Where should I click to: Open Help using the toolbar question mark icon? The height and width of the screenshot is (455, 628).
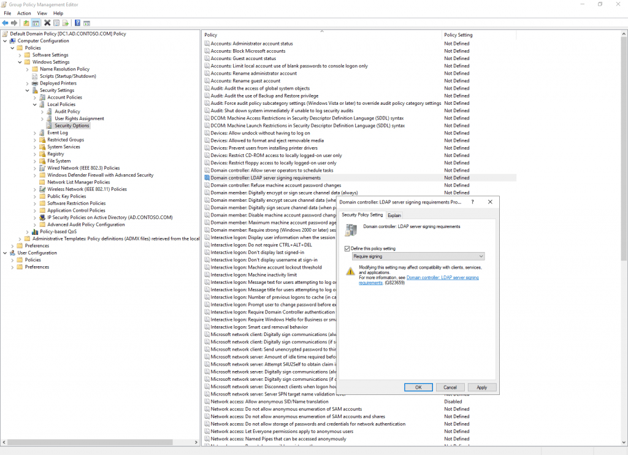pyautogui.click(x=78, y=23)
